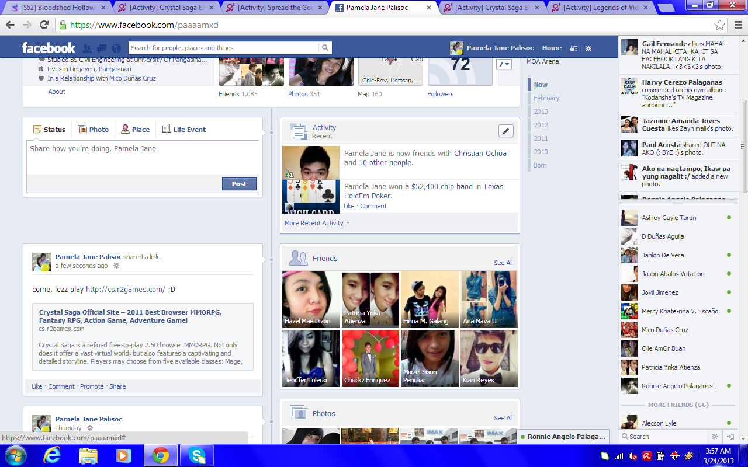Viewport: 748px width, 467px height.
Task: Open the friend requests icon in Facebook header
Action: coord(86,48)
